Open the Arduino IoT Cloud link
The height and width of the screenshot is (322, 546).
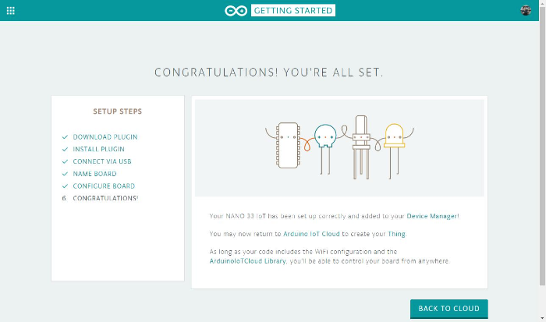pyautogui.click(x=311, y=234)
